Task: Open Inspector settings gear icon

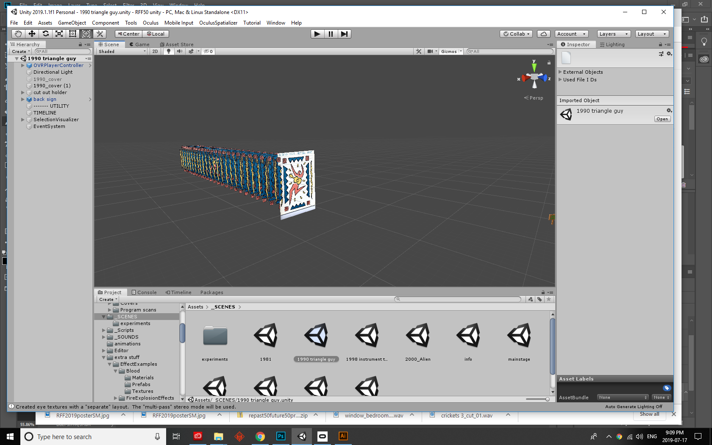Action: point(669,54)
